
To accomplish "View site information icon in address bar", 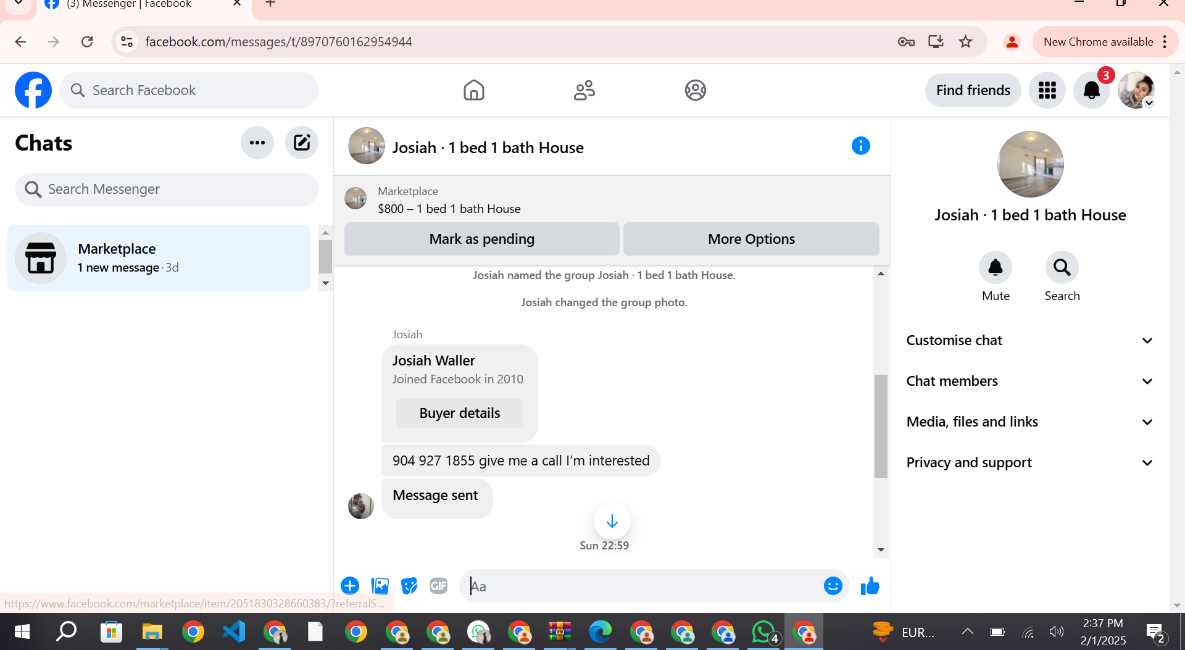I will [127, 41].
